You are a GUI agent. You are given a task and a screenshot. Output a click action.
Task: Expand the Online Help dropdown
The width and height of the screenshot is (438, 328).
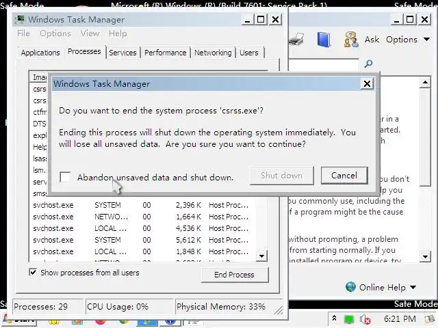(x=381, y=287)
